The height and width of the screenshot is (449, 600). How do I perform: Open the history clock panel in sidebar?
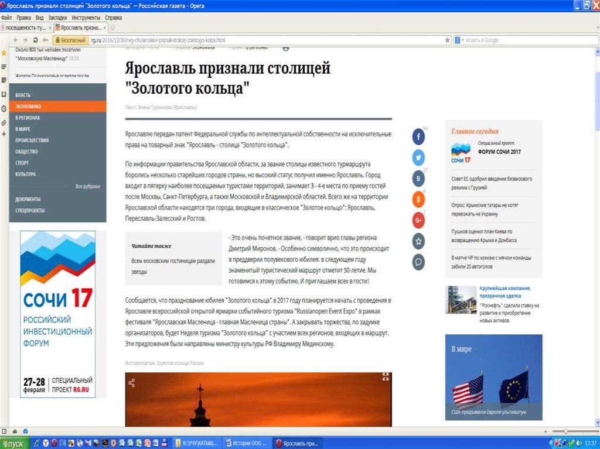tap(4, 109)
